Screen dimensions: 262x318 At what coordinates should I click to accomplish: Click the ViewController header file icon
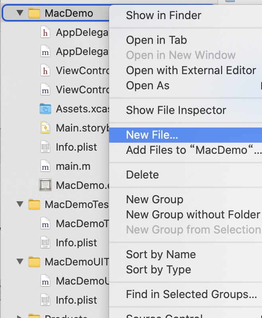pyautogui.click(x=45, y=71)
